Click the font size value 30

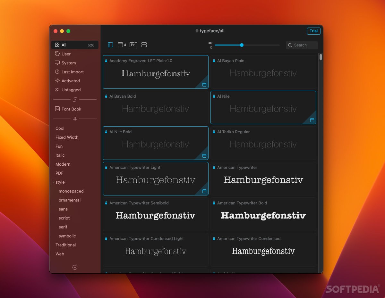pos(210,43)
